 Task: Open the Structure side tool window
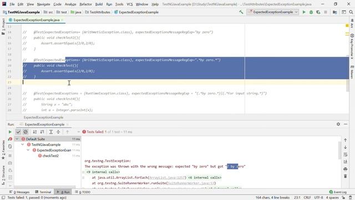tap(3, 175)
